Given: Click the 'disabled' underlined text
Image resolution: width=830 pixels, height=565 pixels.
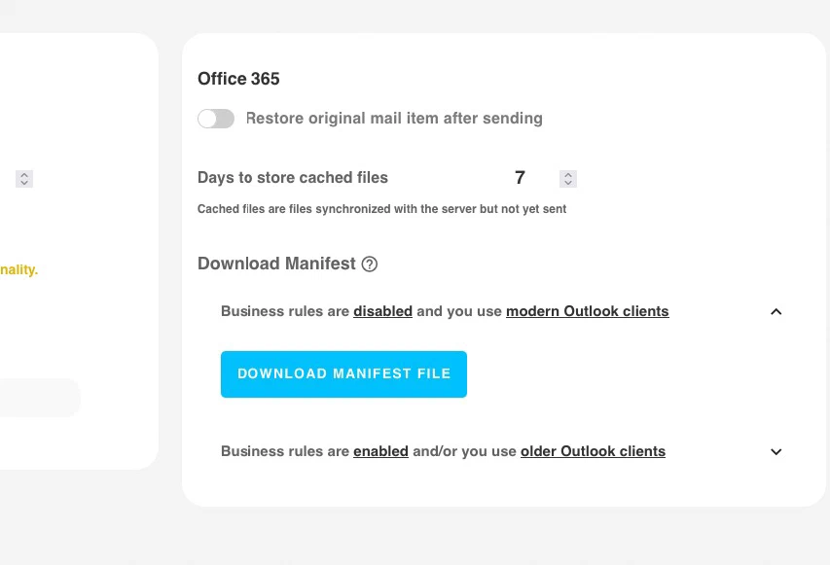Looking at the screenshot, I should [382, 311].
